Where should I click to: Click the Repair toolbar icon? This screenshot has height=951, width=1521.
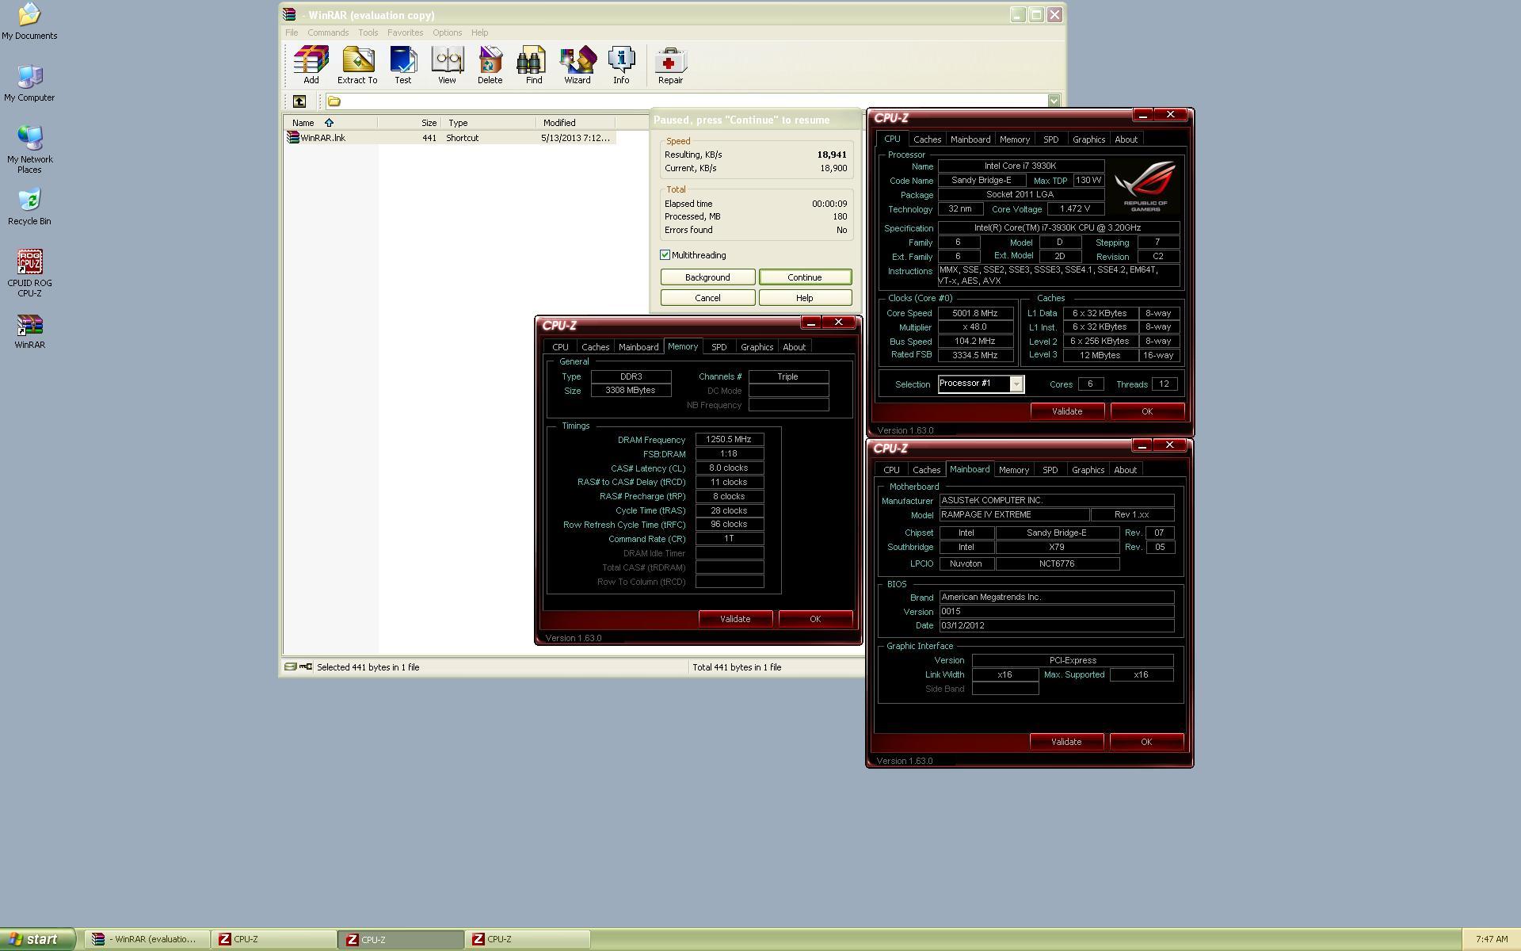coord(670,65)
